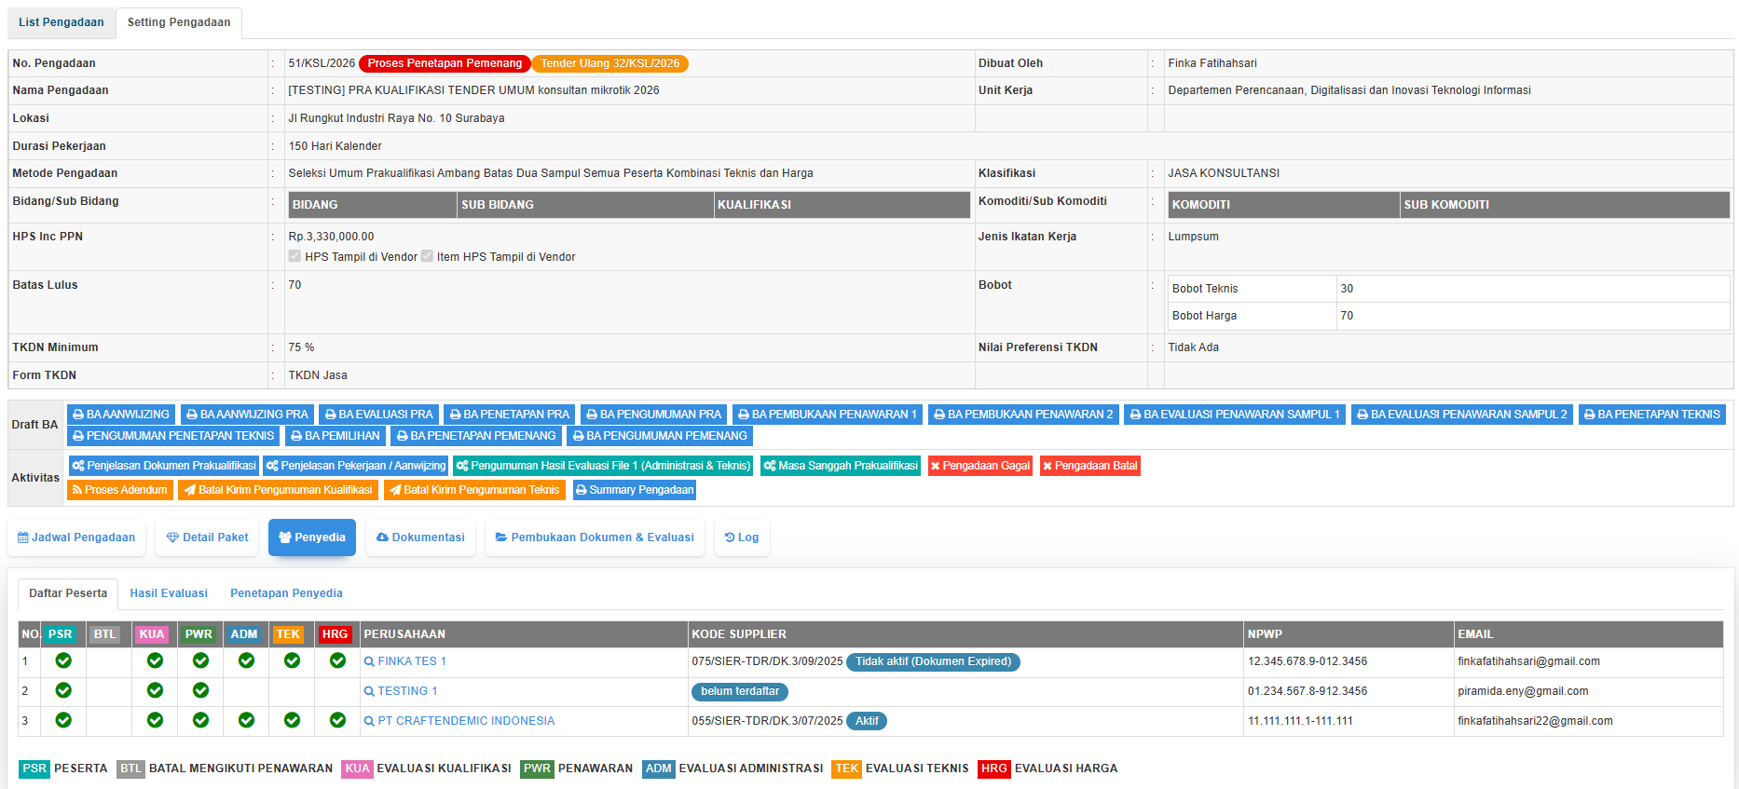Open Pembukaan Dokumen & Evaluasi section
Image resolution: width=1739 pixels, height=789 pixels.
tap(595, 537)
